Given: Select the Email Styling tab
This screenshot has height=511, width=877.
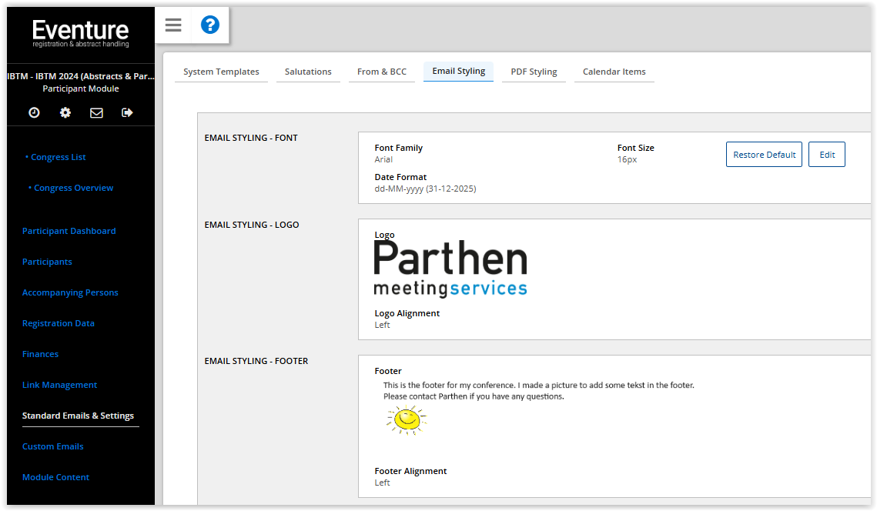Looking at the screenshot, I should [459, 71].
